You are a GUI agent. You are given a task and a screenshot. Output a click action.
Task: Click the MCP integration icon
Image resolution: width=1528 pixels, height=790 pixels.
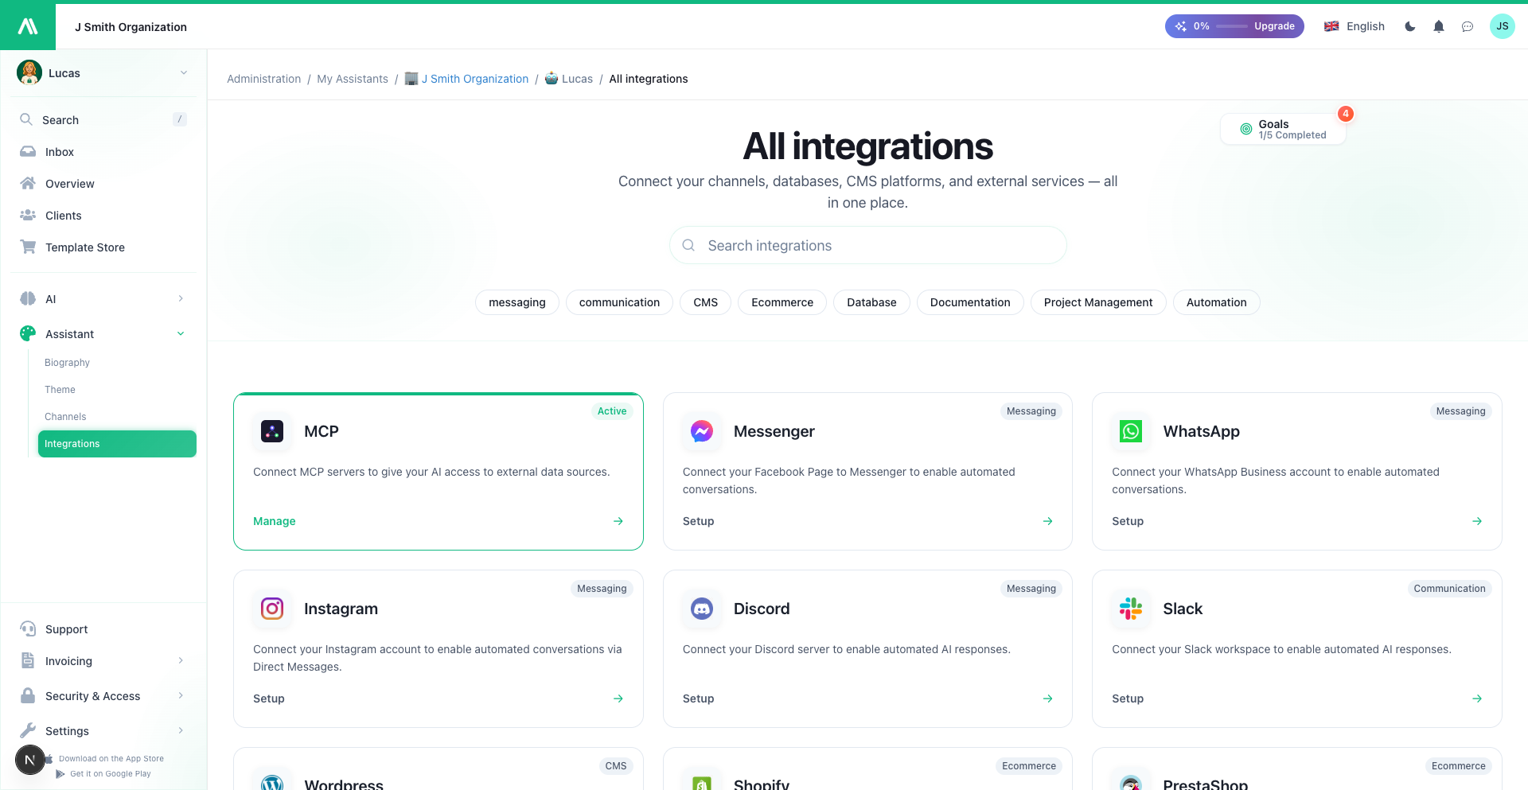pos(272,431)
